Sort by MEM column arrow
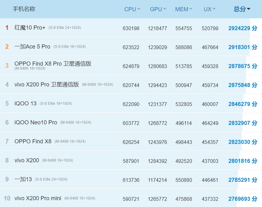The image size is (262, 207). tap(191, 9)
